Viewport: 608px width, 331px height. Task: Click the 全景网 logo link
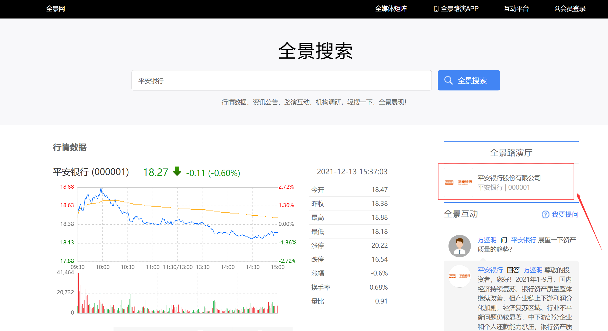tap(55, 9)
